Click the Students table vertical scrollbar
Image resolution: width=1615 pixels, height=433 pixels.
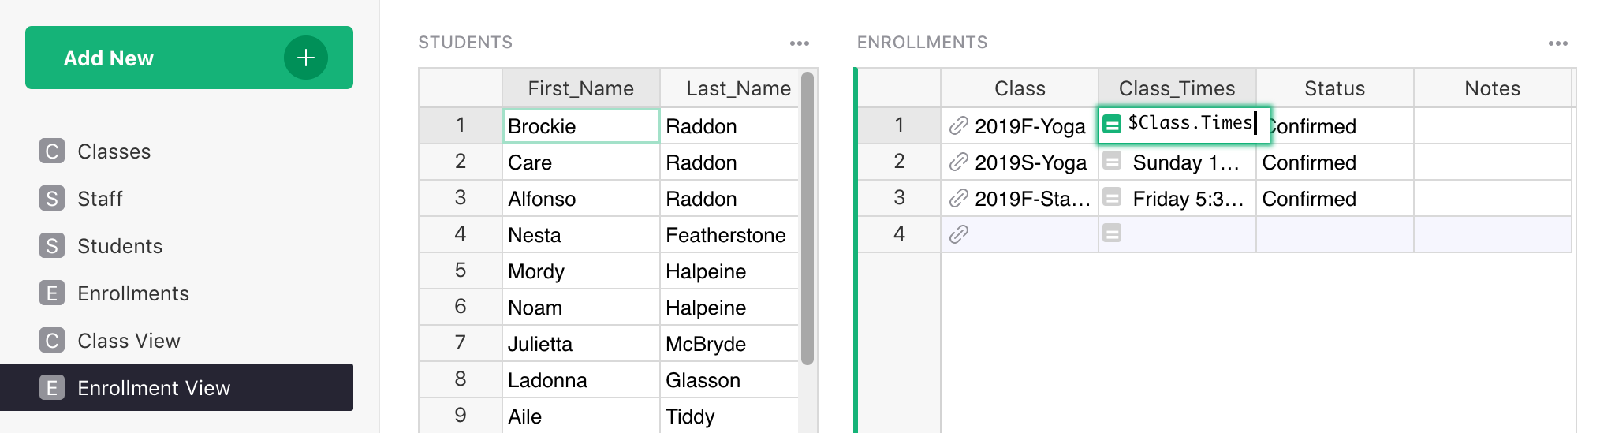[x=807, y=218]
